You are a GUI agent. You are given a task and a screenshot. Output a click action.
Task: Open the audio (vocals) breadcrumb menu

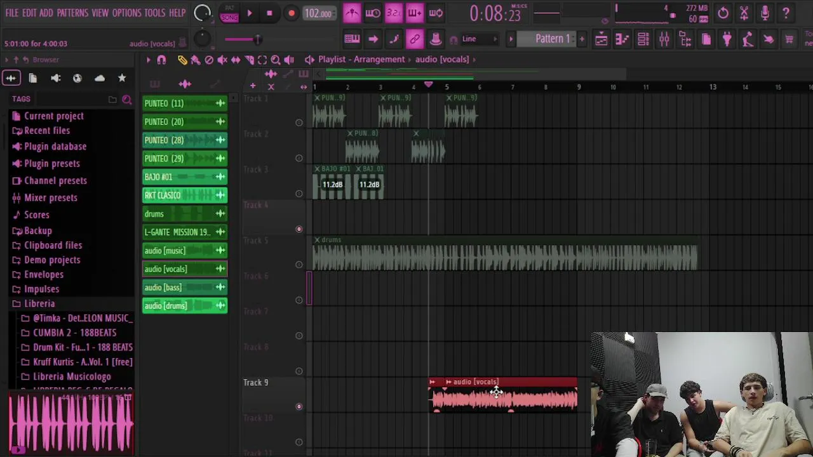(x=442, y=59)
